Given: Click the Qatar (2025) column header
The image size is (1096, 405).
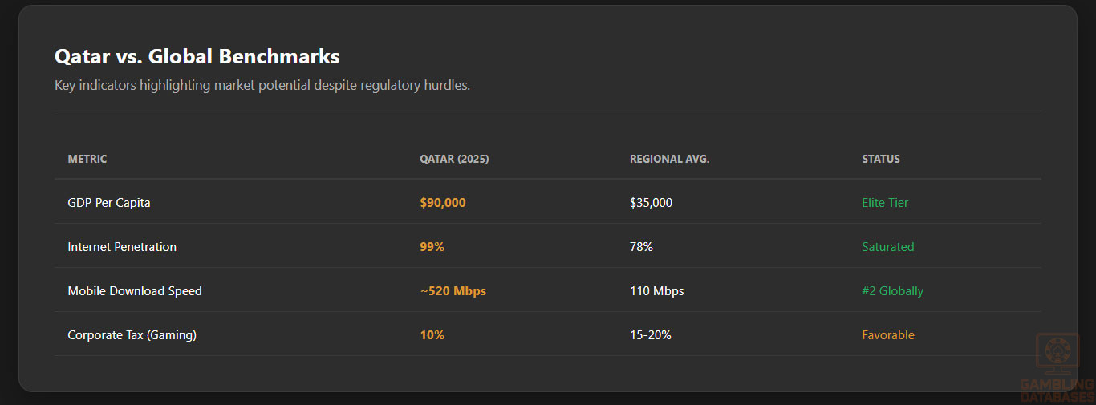Looking at the screenshot, I should (454, 159).
